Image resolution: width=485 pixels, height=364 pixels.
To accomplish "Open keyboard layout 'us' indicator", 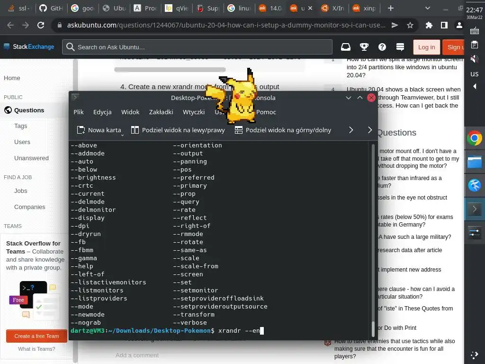I will (475, 73).
